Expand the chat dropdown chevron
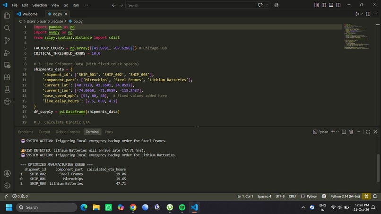 [267, 5]
